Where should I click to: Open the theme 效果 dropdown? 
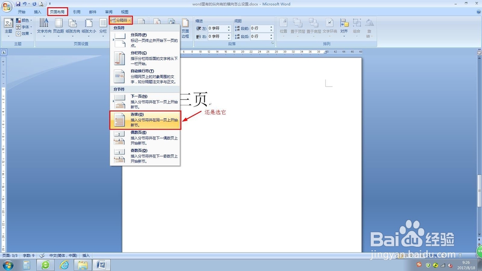[x=24, y=33]
